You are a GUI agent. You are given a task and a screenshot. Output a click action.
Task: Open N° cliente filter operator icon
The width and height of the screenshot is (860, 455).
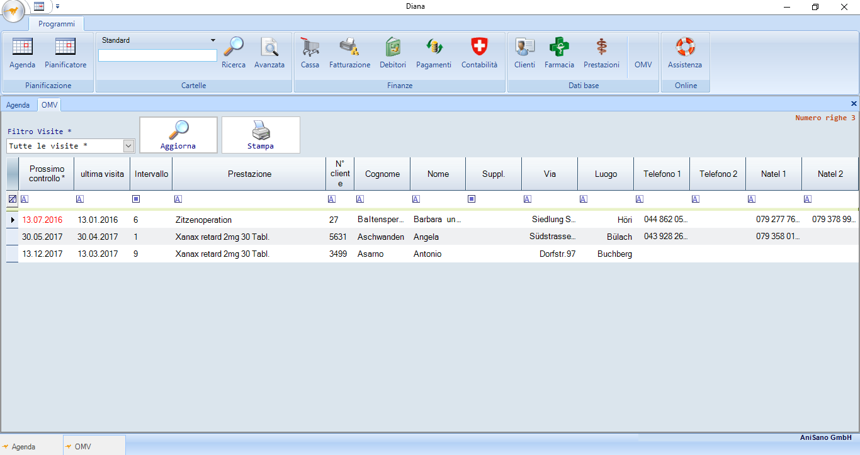pyautogui.click(x=332, y=199)
